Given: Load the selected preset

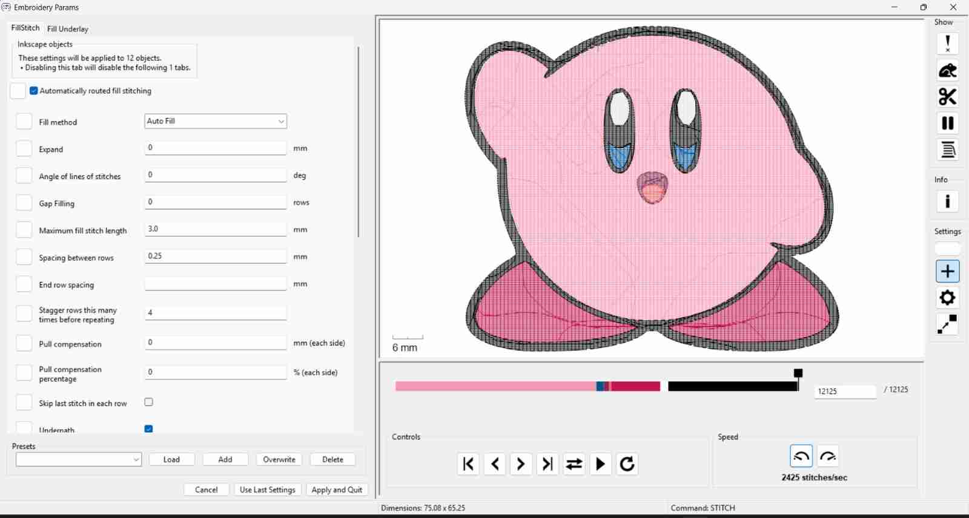Looking at the screenshot, I should tap(172, 460).
